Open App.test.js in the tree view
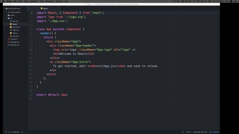 click(16, 27)
